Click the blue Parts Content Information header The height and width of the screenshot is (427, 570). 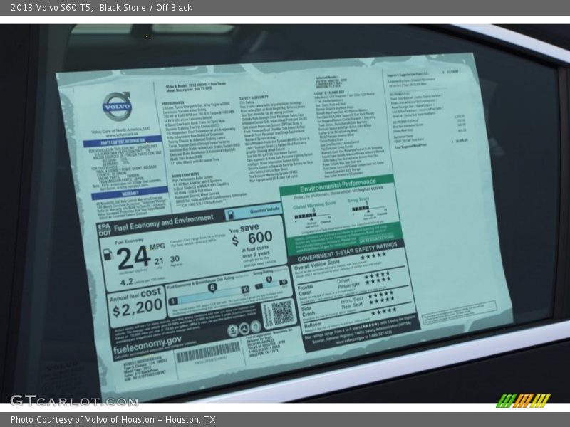pyautogui.click(x=123, y=141)
